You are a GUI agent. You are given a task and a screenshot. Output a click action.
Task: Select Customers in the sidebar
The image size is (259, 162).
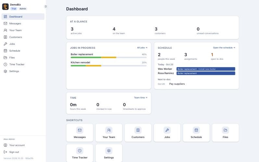click(x=23, y=37)
